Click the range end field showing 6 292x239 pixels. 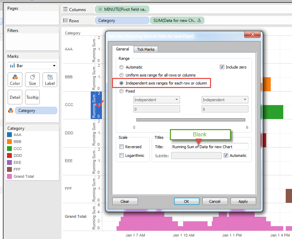click(225, 109)
